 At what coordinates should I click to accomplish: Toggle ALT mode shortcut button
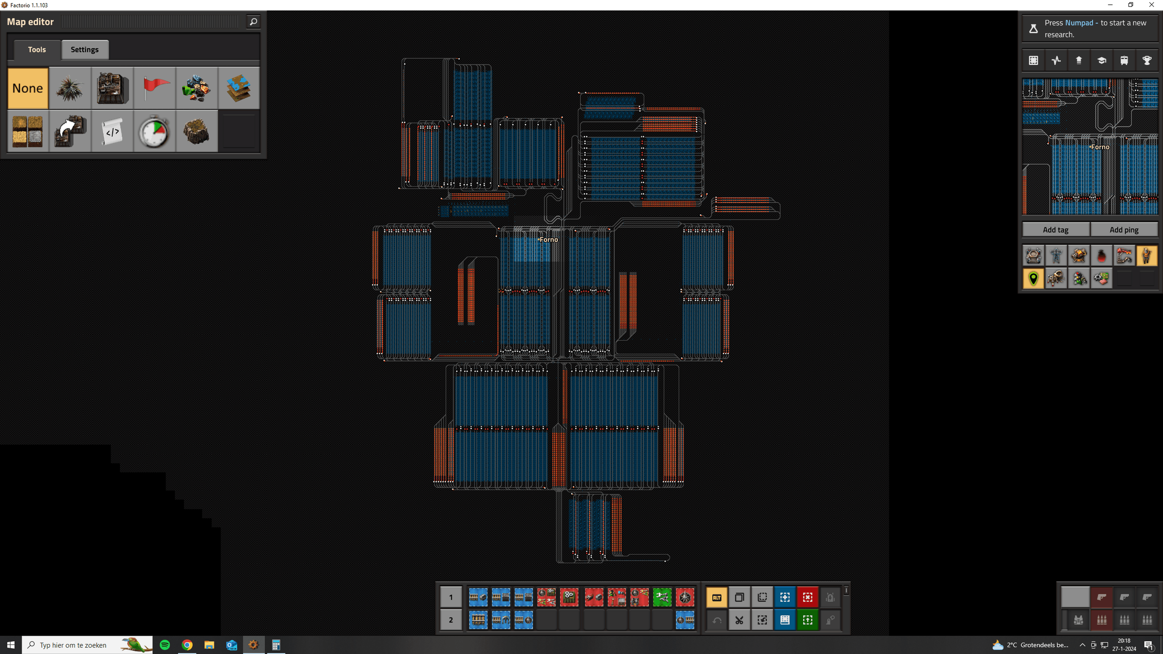coord(717,597)
